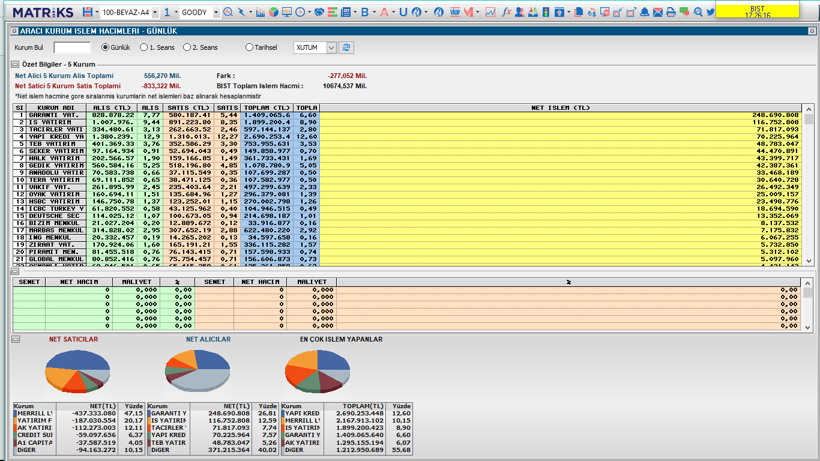Click the Net Islem value 248.690.808 in table
This screenshot has height=461, width=820.
click(775, 115)
